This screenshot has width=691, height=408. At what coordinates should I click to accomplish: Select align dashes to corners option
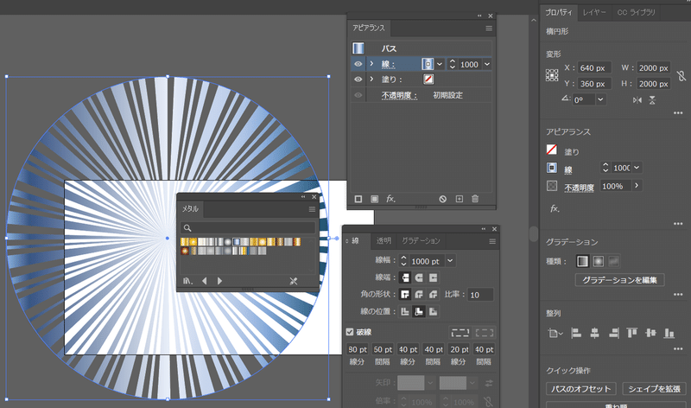(x=485, y=332)
